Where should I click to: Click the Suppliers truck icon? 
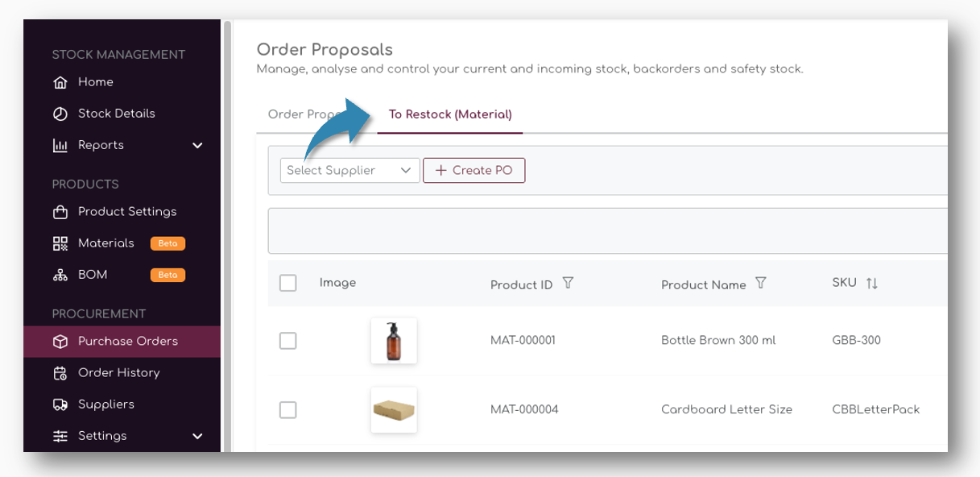click(x=60, y=404)
